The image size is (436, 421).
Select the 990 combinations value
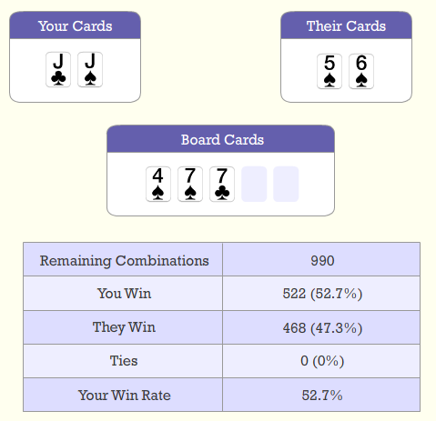(322, 261)
